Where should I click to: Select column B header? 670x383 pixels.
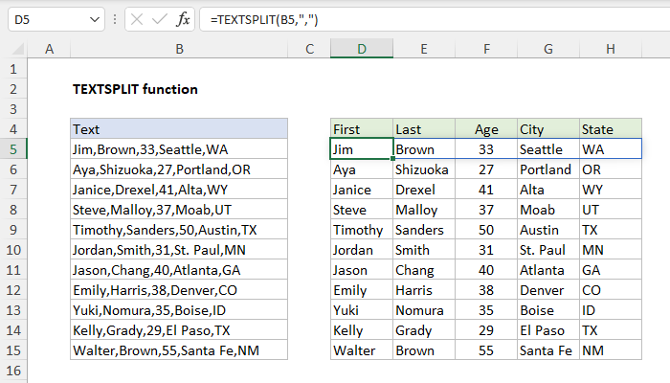tap(179, 49)
